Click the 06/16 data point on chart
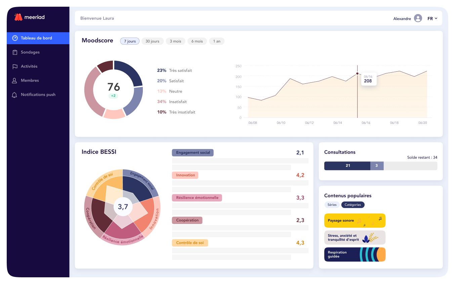 tap(357, 73)
